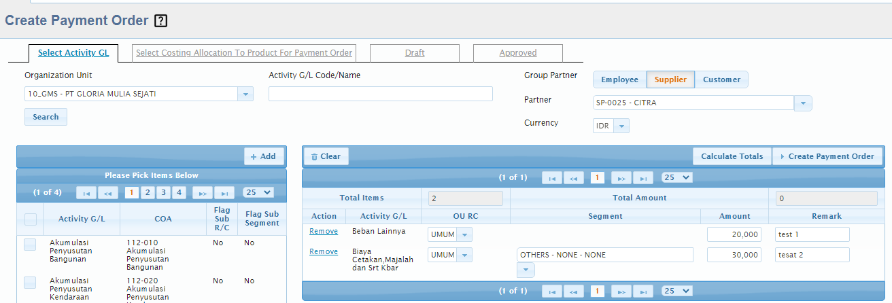This screenshot has width=892, height=303.
Task: Select page 2 in left picker paginator
Action: 148,193
